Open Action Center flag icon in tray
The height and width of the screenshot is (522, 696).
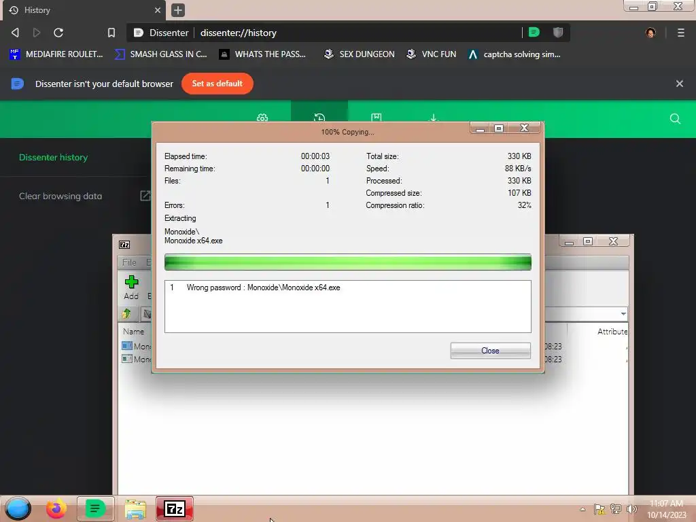[599, 509]
